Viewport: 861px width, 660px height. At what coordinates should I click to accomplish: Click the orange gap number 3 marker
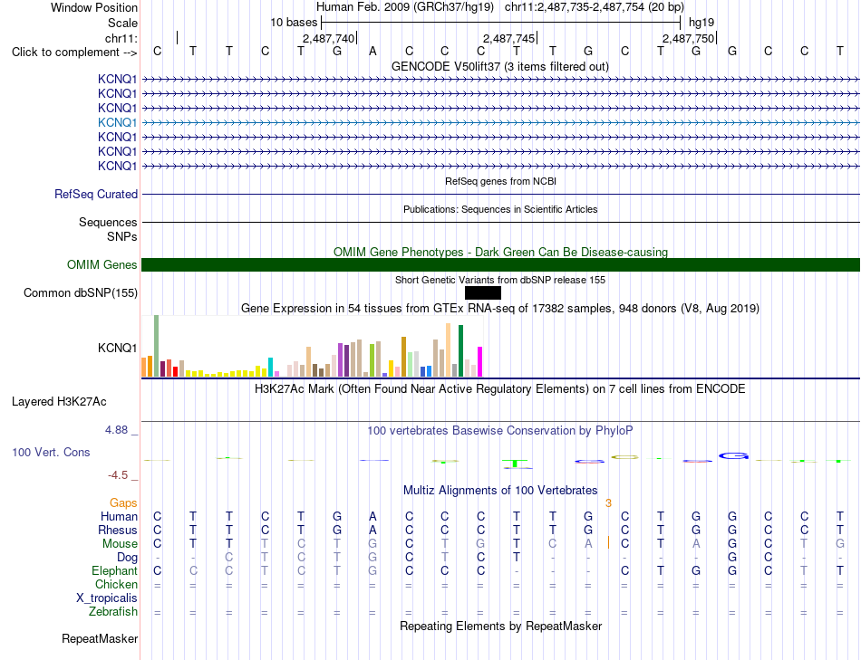(x=608, y=503)
